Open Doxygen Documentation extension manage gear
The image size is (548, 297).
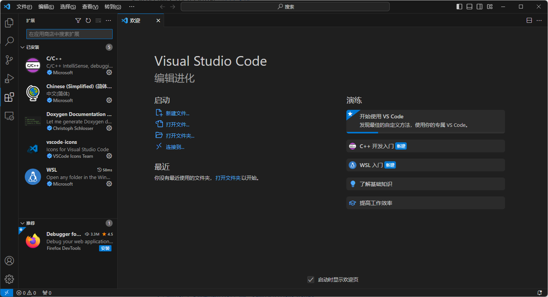tap(109, 128)
